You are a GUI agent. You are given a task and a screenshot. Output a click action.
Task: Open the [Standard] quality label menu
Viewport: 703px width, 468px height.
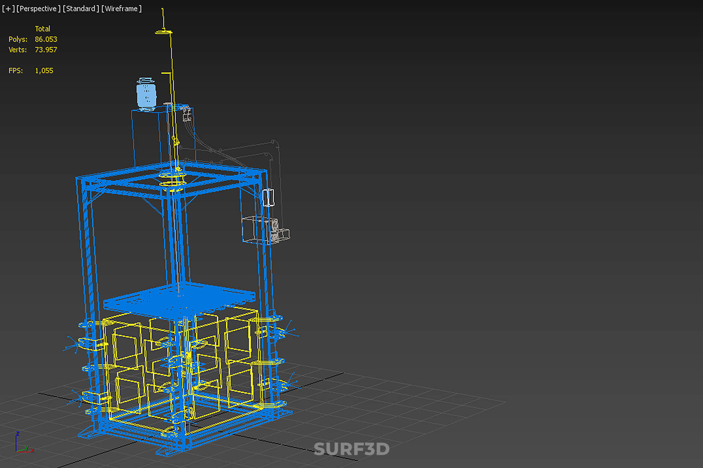(x=81, y=8)
